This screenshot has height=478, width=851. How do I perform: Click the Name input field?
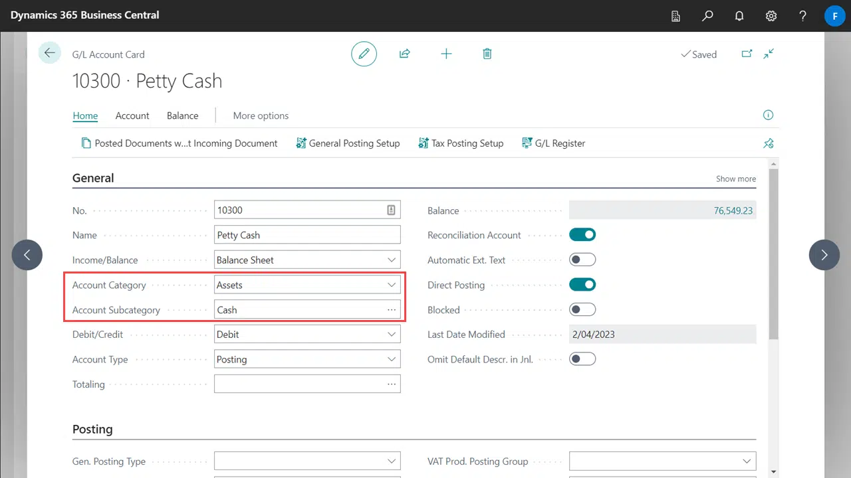[x=307, y=235]
